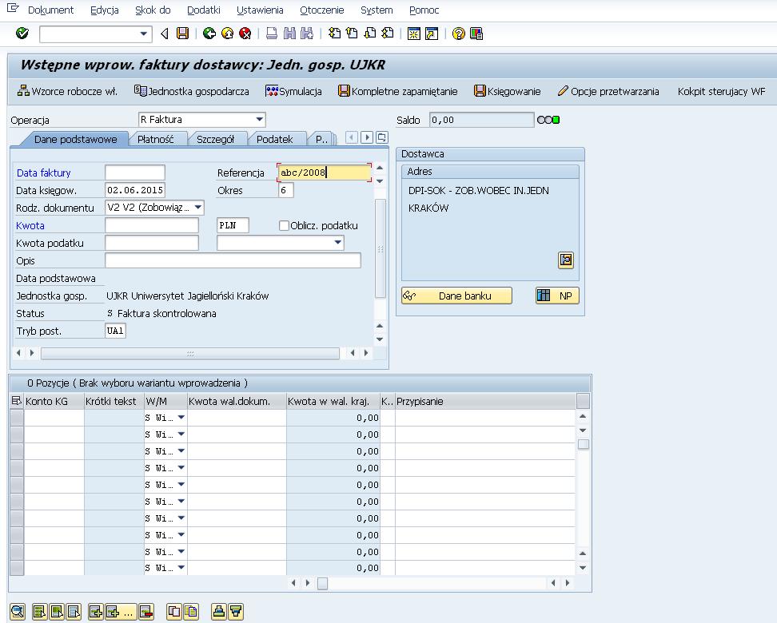Click the Create Shortcut icon

pos(432,34)
